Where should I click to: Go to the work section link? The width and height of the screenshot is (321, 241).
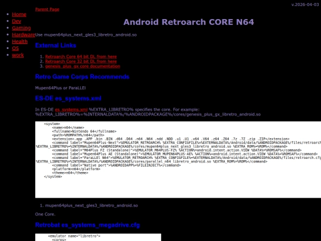18,55
